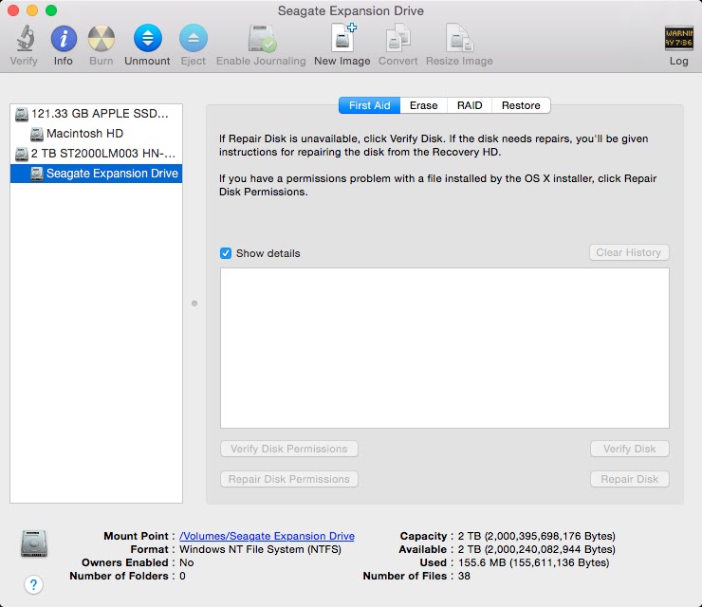Click the Owners Enabled value No
702x607 pixels.
pos(187,562)
